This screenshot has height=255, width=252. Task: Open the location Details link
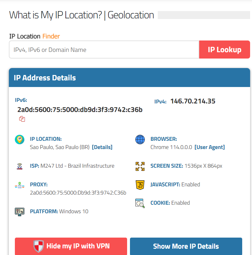pyautogui.click(x=102, y=147)
